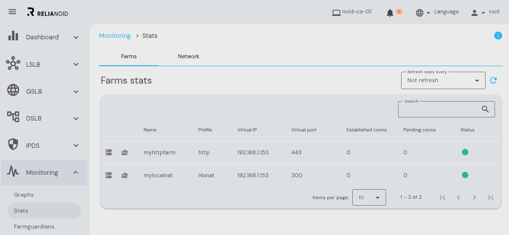Select Stats in Monitoring submenu
The height and width of the screenshot is (235, 509).
[44, 211]
